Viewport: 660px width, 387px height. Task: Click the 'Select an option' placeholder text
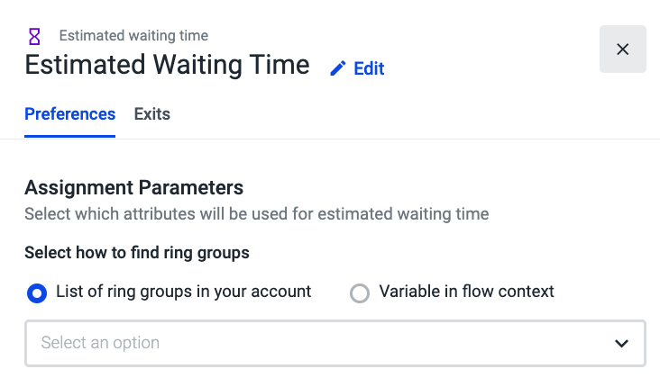(x=100, y=343)
